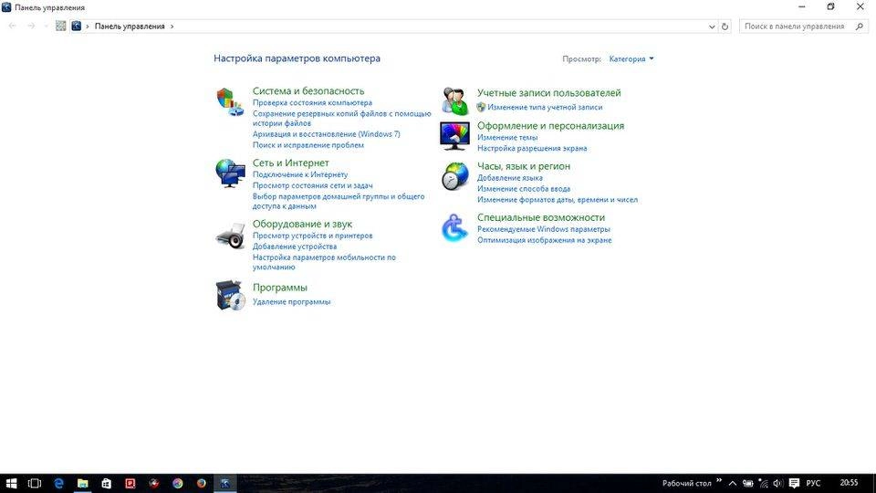Open Часы, язык и регион heading link
The width and height of the screenshot is (876, 493).
(x=524, y=166)
